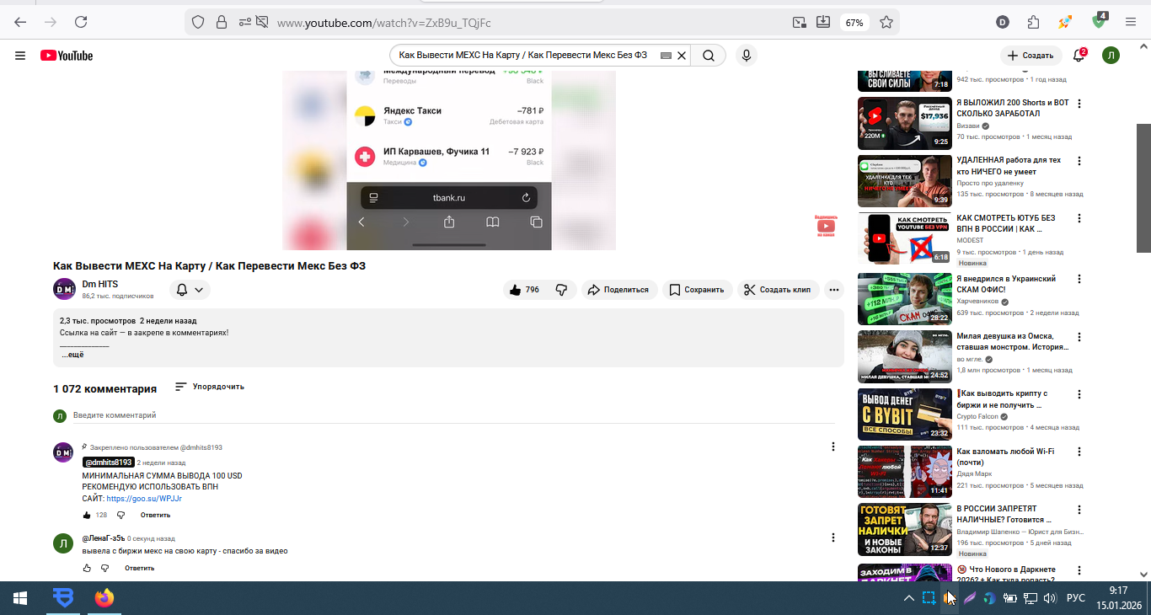Open the account avatar menu in YouTube header
The image size is (1151, 615).
[1111, 56]
